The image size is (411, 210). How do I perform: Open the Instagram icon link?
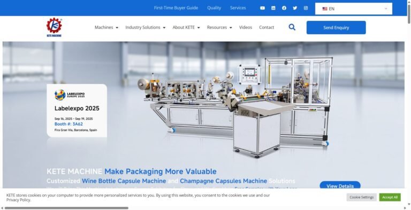[306, 8]
